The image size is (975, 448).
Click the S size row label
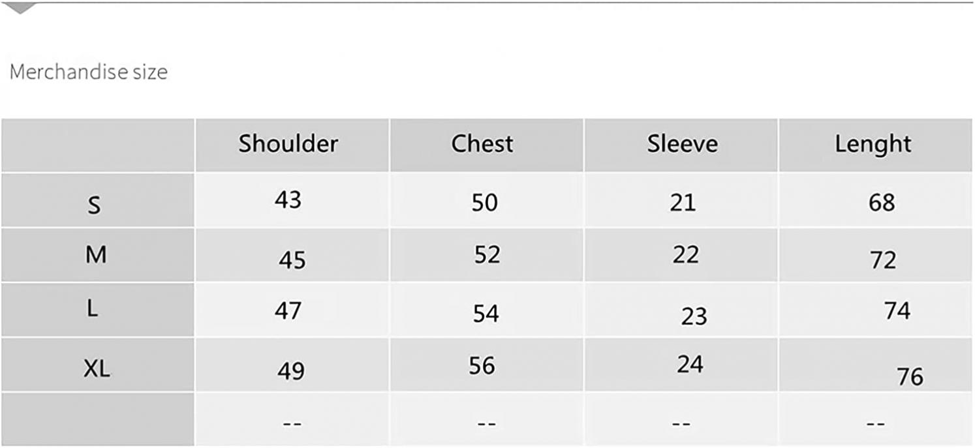coord(95,206)
